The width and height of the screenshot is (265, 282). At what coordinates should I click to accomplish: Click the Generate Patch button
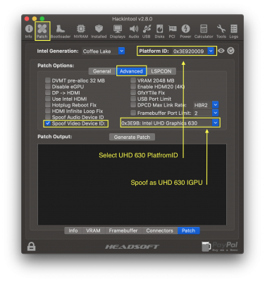132,137
